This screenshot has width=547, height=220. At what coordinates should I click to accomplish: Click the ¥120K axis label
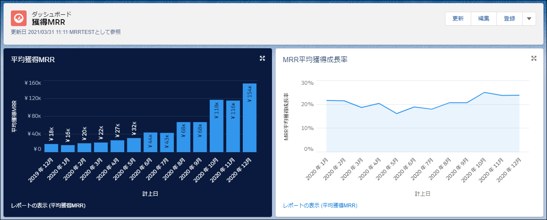click(x=33, y=99)
